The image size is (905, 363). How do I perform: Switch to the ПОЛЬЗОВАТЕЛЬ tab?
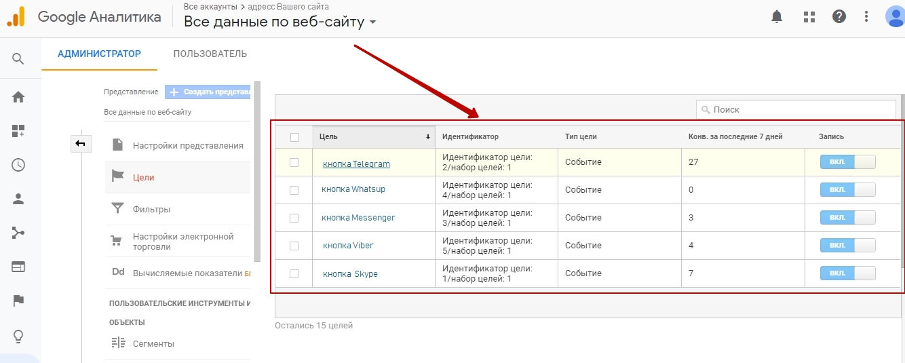click(210, 54)
